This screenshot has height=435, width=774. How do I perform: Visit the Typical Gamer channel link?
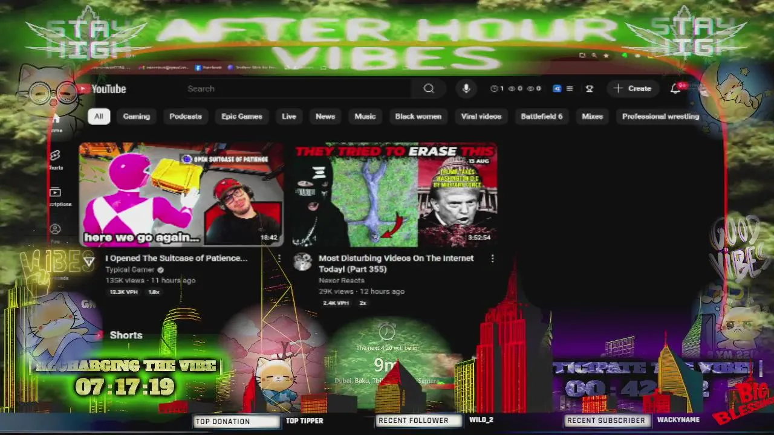[130, 269]
